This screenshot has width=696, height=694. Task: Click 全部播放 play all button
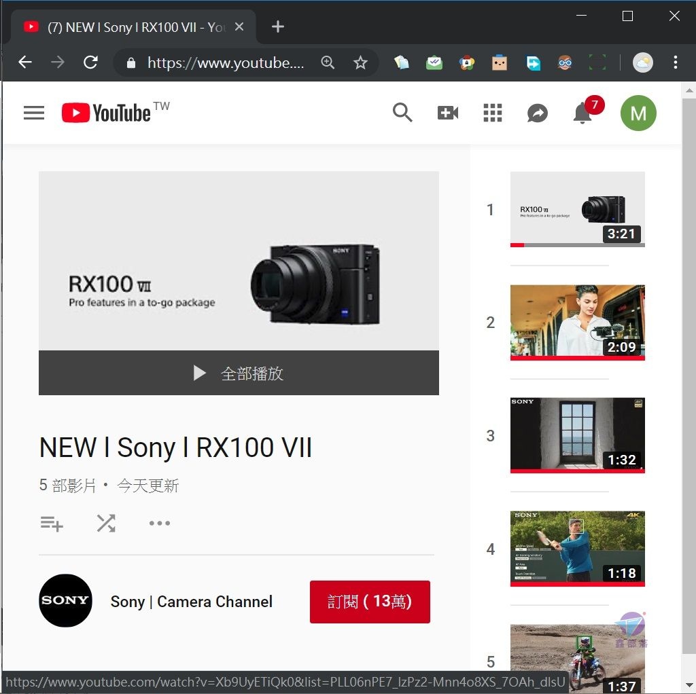(x=239, y=373)
